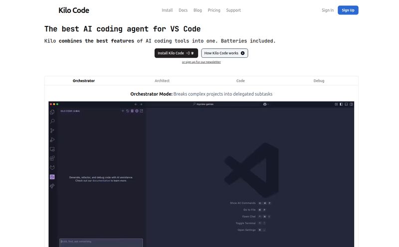Image resolution: width=399 pixels, height=247 pixels.
Task: Open the Blog nav item
Action: click(x=198, y=10)
